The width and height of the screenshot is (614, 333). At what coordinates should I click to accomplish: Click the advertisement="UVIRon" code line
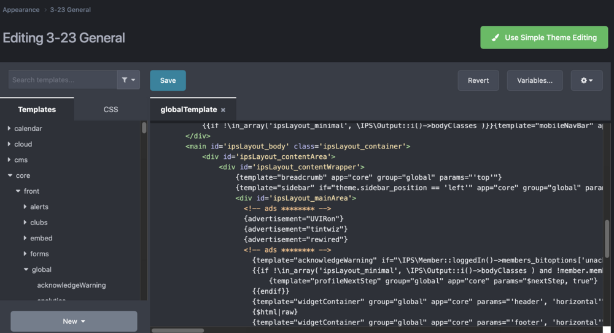293,219
